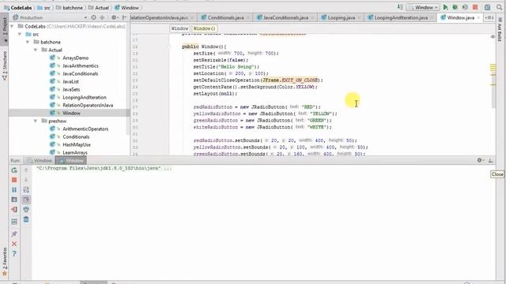Click Actual breadcrumb in navigation bar

[x=98, y=7]
